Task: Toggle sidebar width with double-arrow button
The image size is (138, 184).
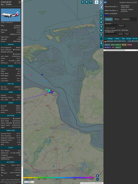Action: point(105,2)
